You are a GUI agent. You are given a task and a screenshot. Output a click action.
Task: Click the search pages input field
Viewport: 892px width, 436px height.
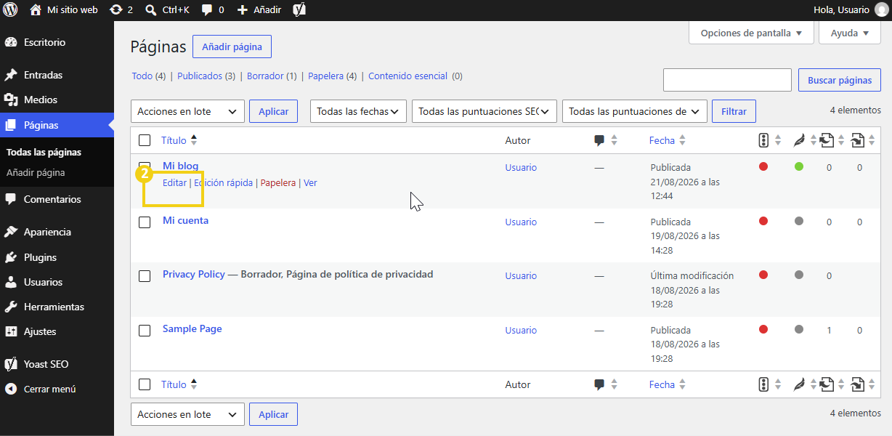[727, 80]
